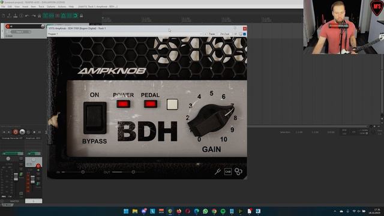The image size is (384, 216).
Task: Toggle the transport Repeat loop button
Action: click(x=28, y=132)
